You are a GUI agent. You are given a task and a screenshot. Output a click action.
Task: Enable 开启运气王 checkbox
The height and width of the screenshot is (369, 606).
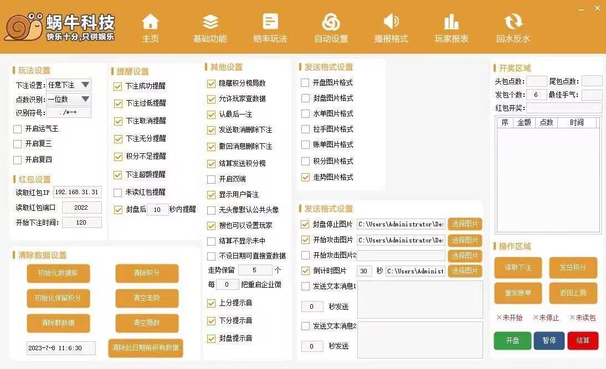(17, 129)
